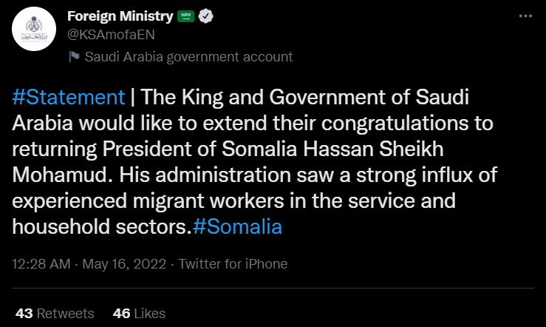Follow the #Statement hashtag
This screenshot has width=546, height=327.
[69, 97]
